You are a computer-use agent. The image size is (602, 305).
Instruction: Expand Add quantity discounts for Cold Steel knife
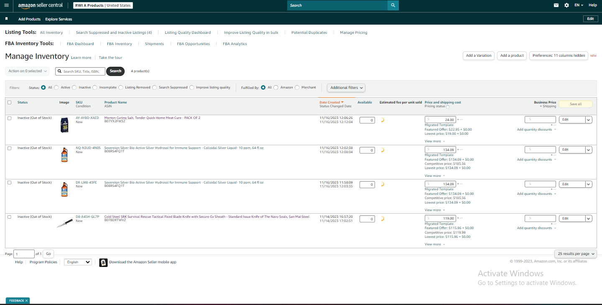coord(536,228)
